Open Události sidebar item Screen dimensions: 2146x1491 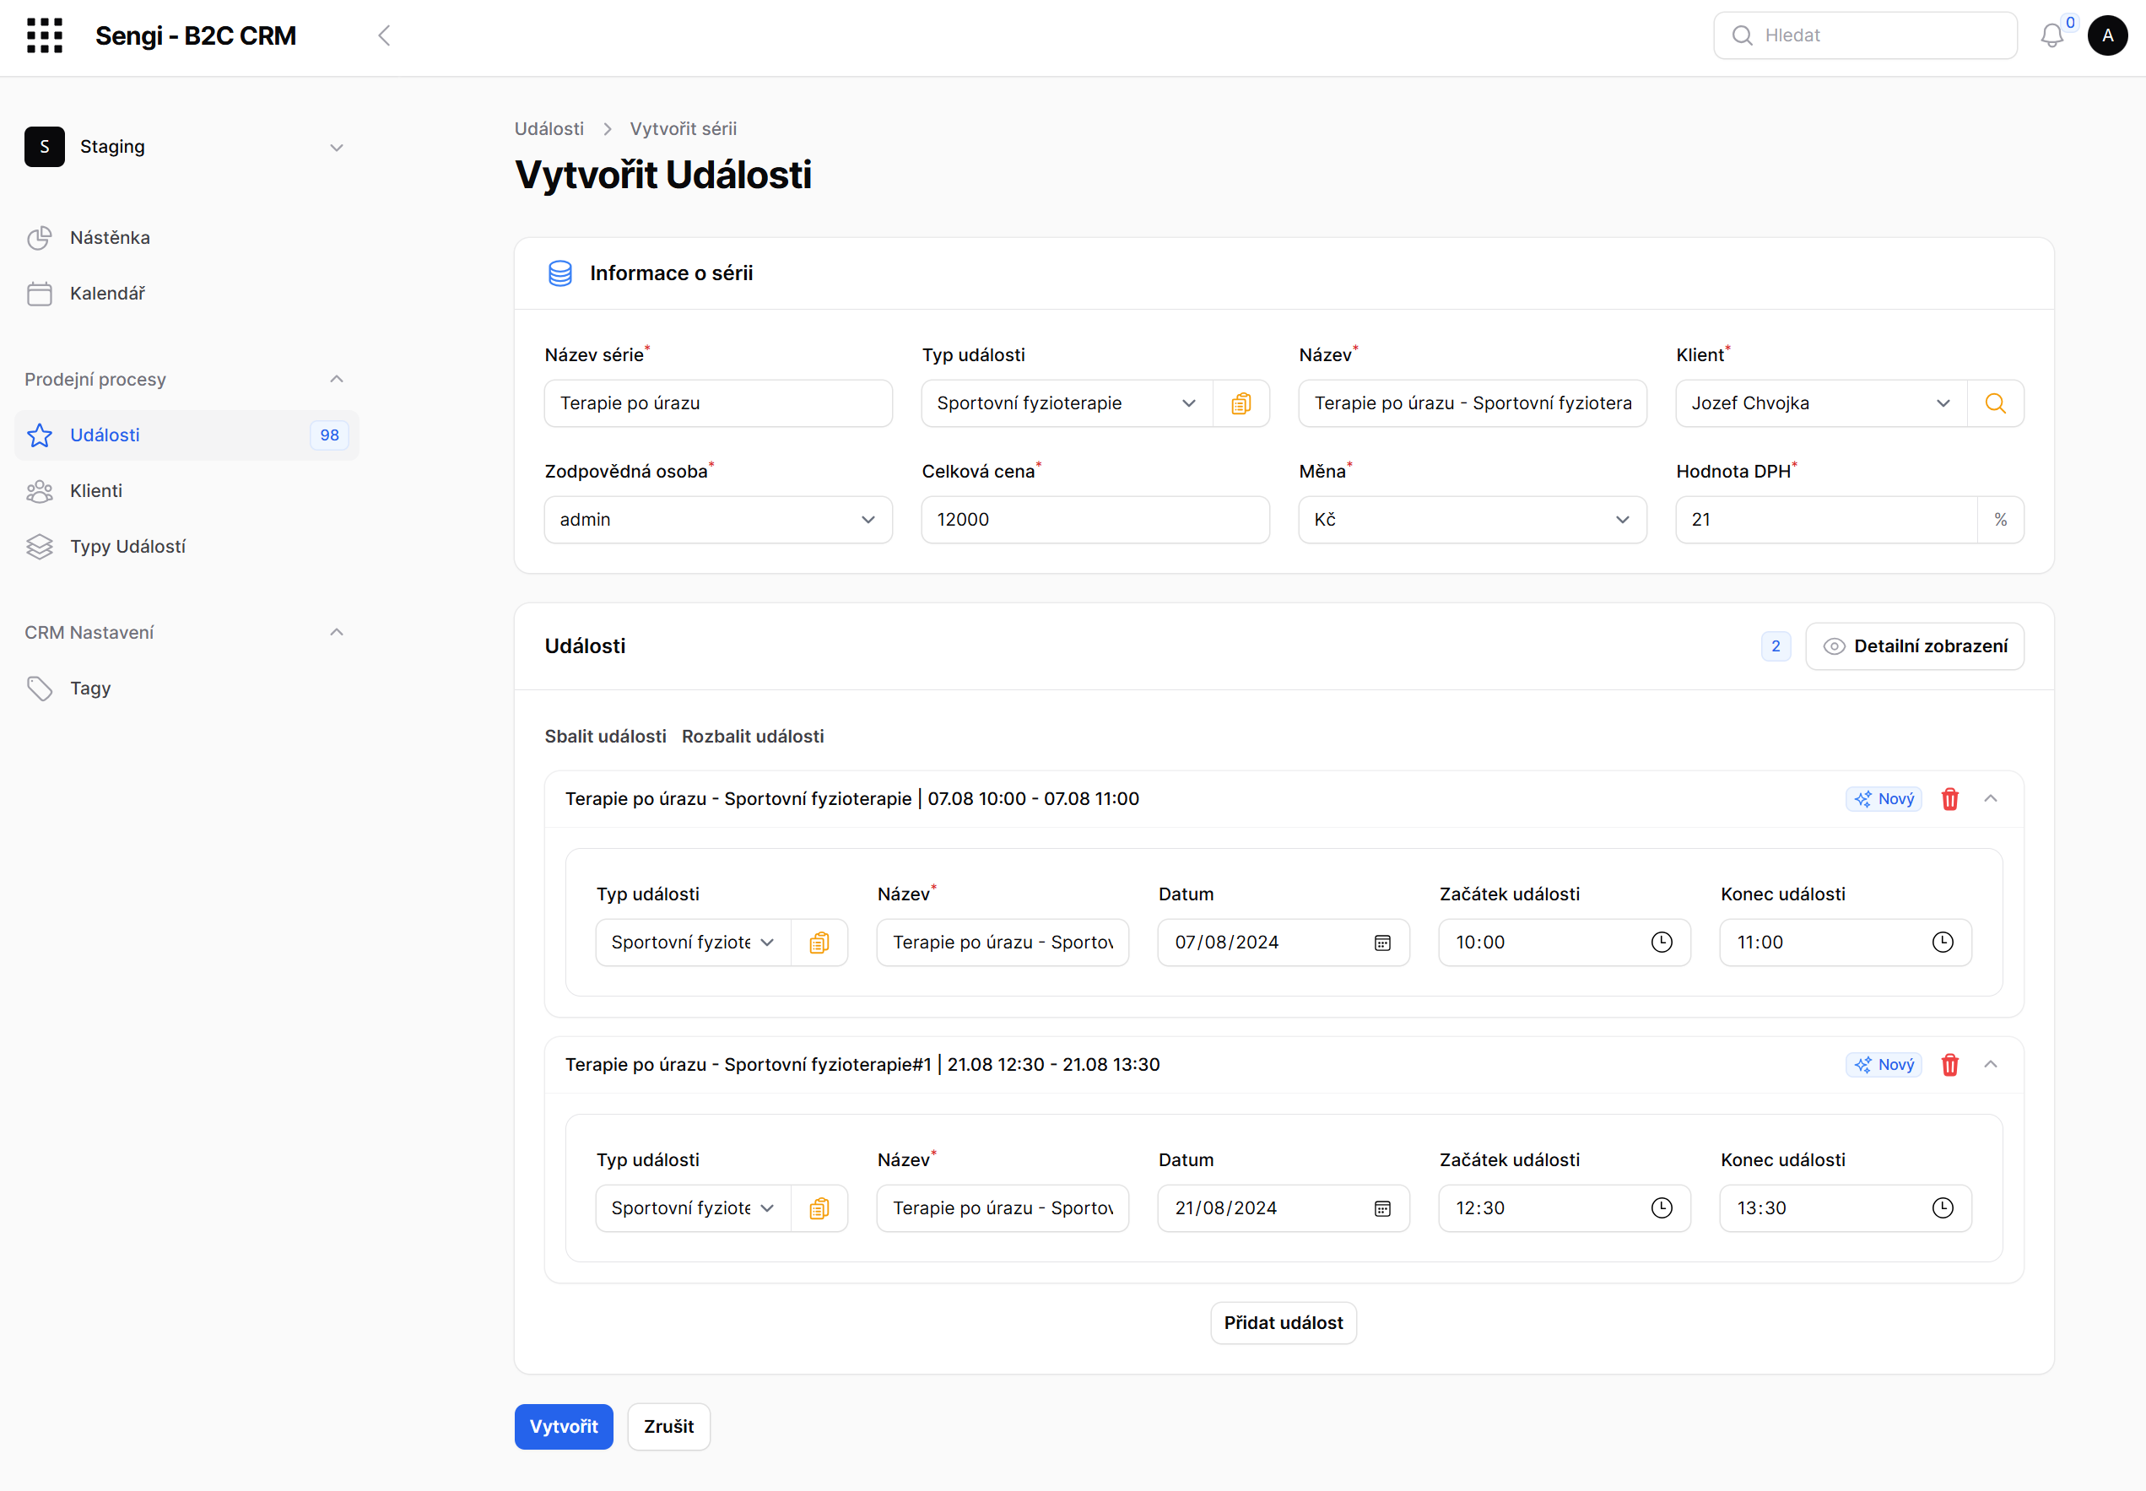(186, 435)
